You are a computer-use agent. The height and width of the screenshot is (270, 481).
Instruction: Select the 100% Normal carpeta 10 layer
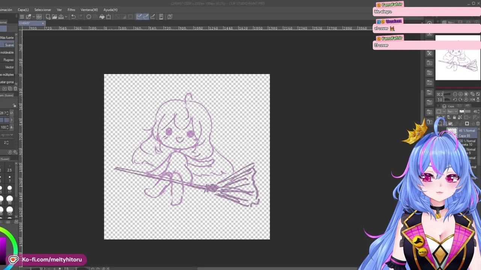click(467, 142)
